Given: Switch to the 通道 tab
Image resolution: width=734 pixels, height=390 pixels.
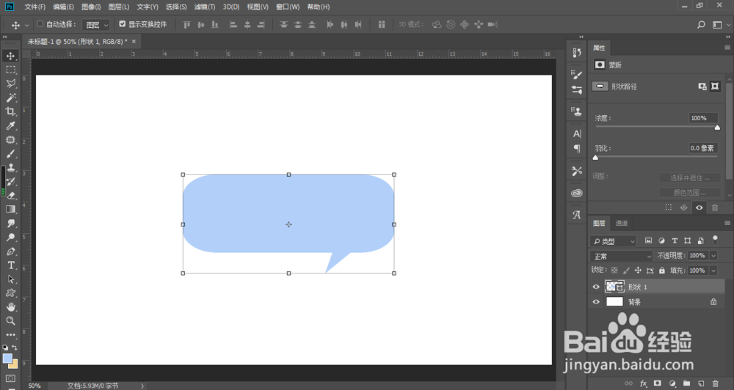Looking at the screenshot, I should click(621, 223).
